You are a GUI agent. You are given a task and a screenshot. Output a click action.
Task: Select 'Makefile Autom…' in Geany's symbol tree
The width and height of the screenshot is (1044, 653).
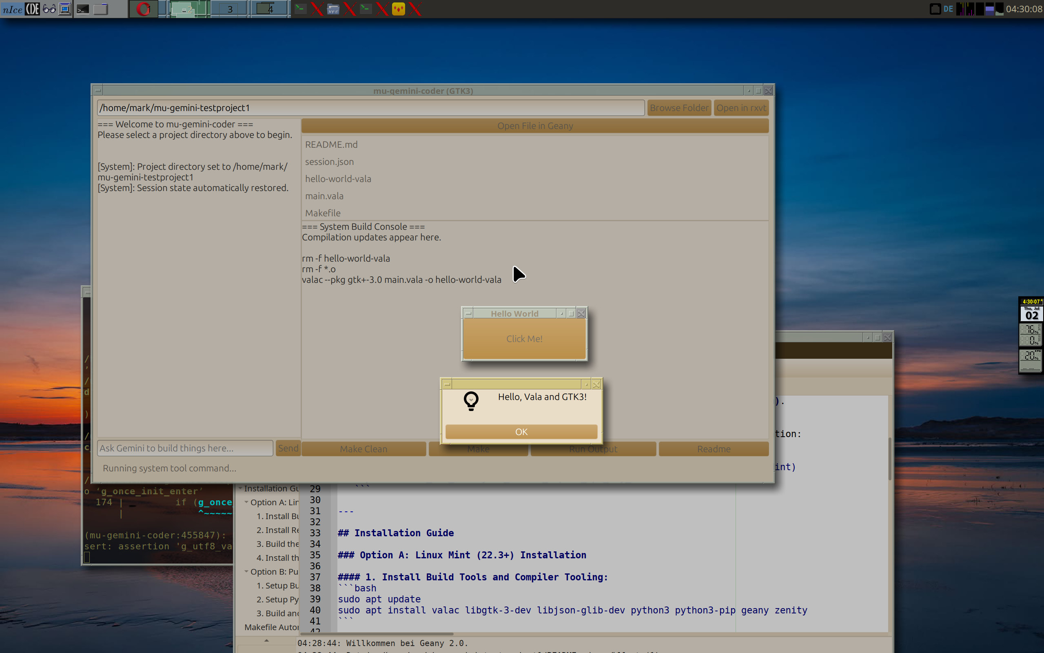coord(271,627)
